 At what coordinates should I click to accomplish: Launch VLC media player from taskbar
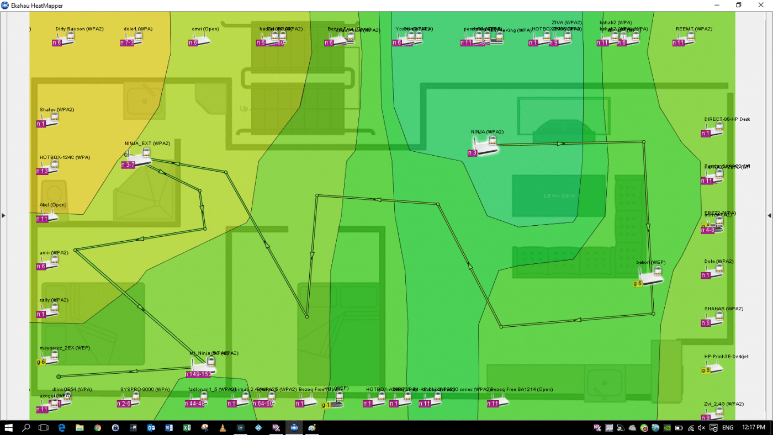coord(223,428)
